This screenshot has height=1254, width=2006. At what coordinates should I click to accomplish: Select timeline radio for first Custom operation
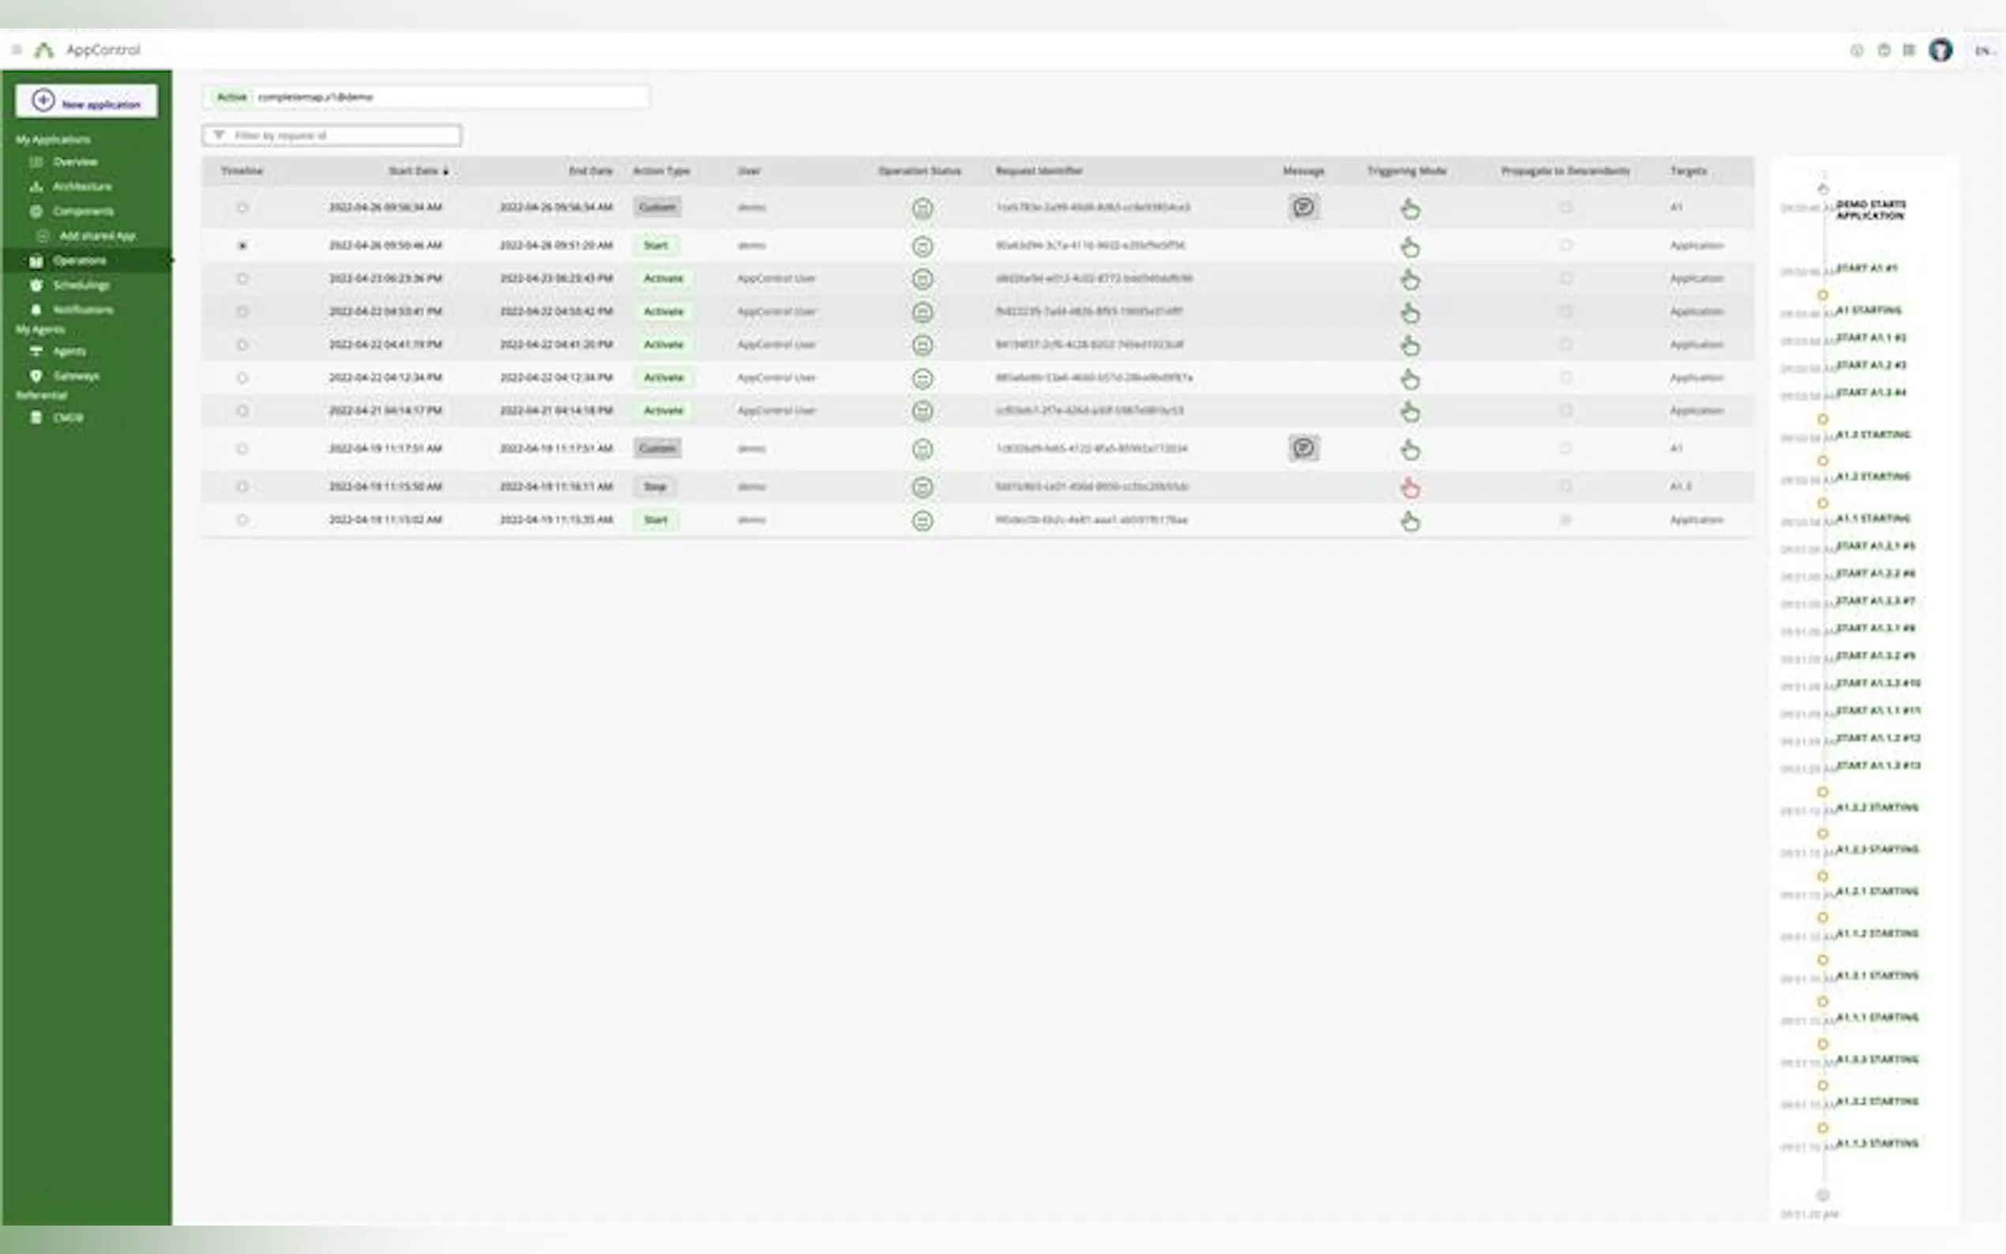coord(242,208)
